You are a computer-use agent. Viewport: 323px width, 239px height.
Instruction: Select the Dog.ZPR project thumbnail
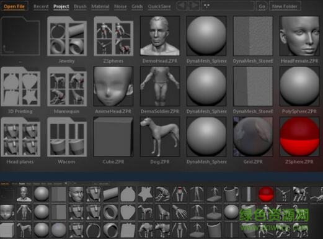pos(160,137)
